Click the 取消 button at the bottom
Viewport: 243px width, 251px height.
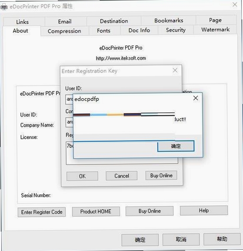click(181, 240)
